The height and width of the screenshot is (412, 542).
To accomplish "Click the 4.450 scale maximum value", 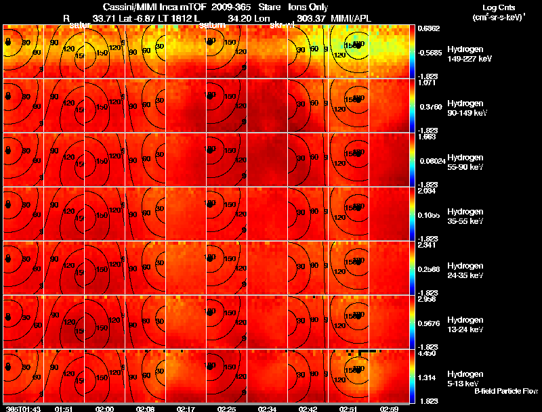I will (x=427, y=354).
